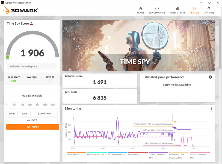
Task: Toggle the GPU Load (%) legend series
Action: pos(138,154)
